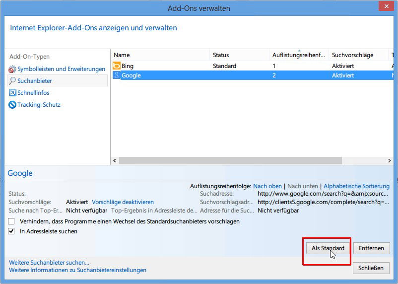
Task: Click Alphabetische Sortierung link
Action: pyautogui.click(x=356, y=186)
